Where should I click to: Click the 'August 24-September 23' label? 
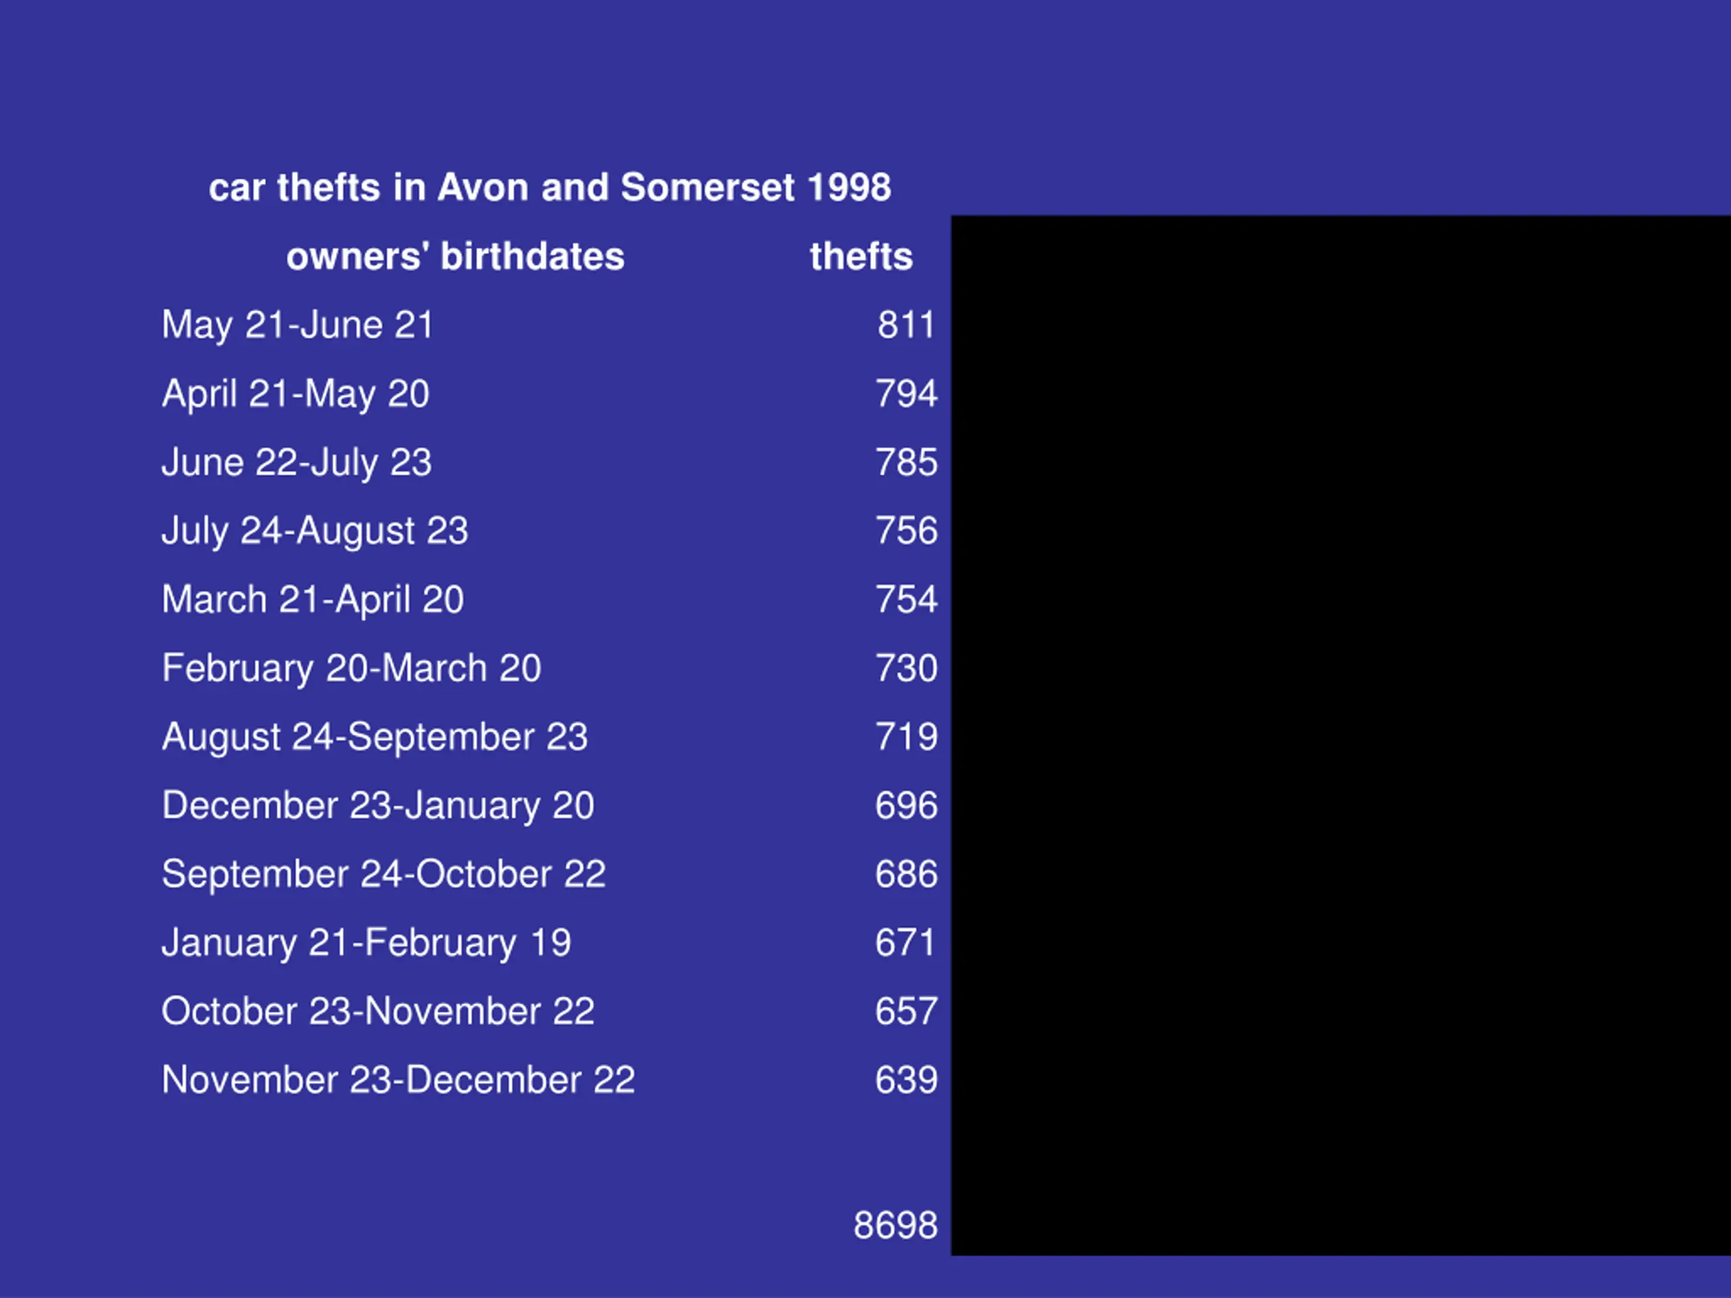click(x=375, y=738)
